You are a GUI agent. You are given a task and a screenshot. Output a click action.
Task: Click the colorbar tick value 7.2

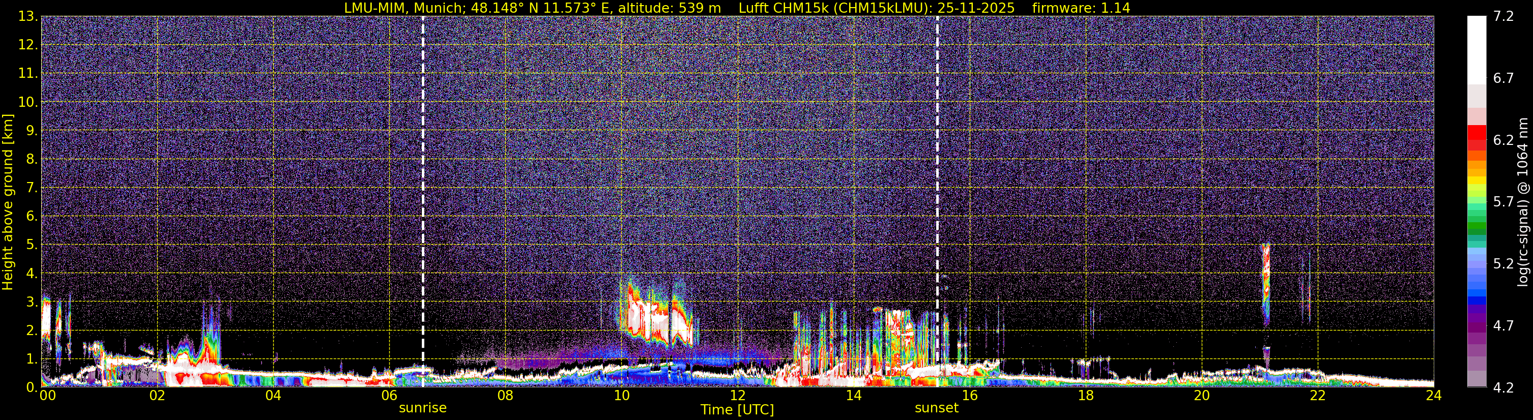1503,16
